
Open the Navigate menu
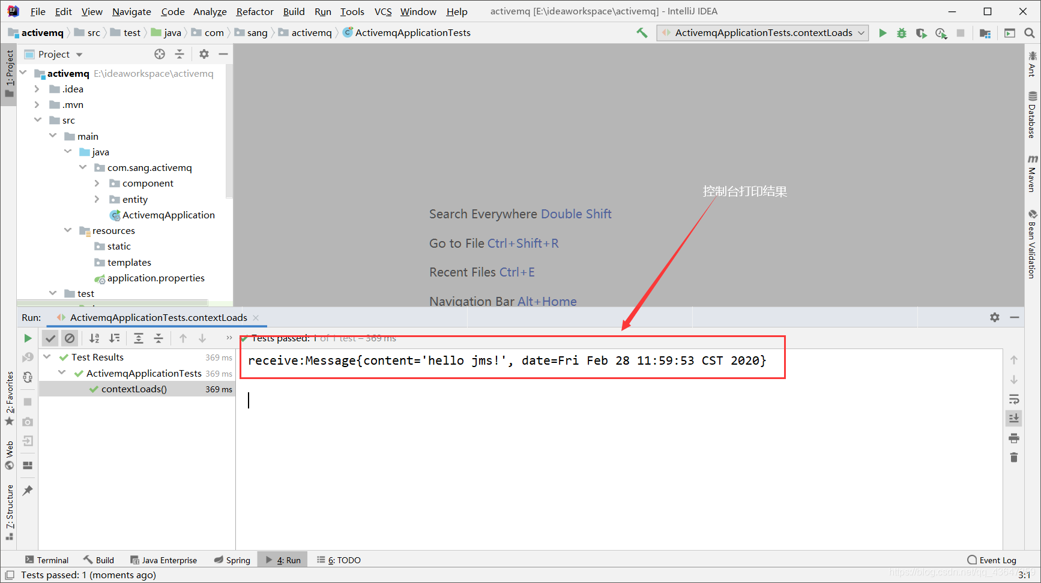pos(131,11)
